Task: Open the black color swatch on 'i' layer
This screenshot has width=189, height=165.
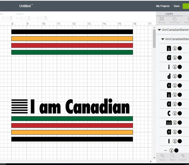Action: tap(180, 67)
